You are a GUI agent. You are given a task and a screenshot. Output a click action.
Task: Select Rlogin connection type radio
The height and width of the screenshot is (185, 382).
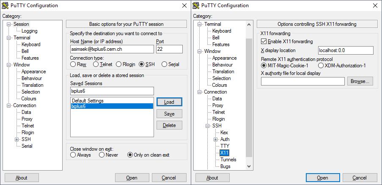pyautogui.click(x=118, y=64)
